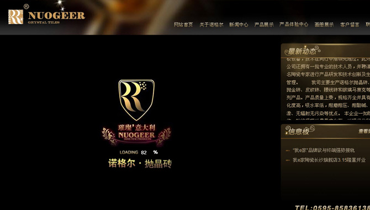Screen dimensions: 370x210
Task: Go to 关于诺格尔 in the navigation
Action: click(211, 25)
